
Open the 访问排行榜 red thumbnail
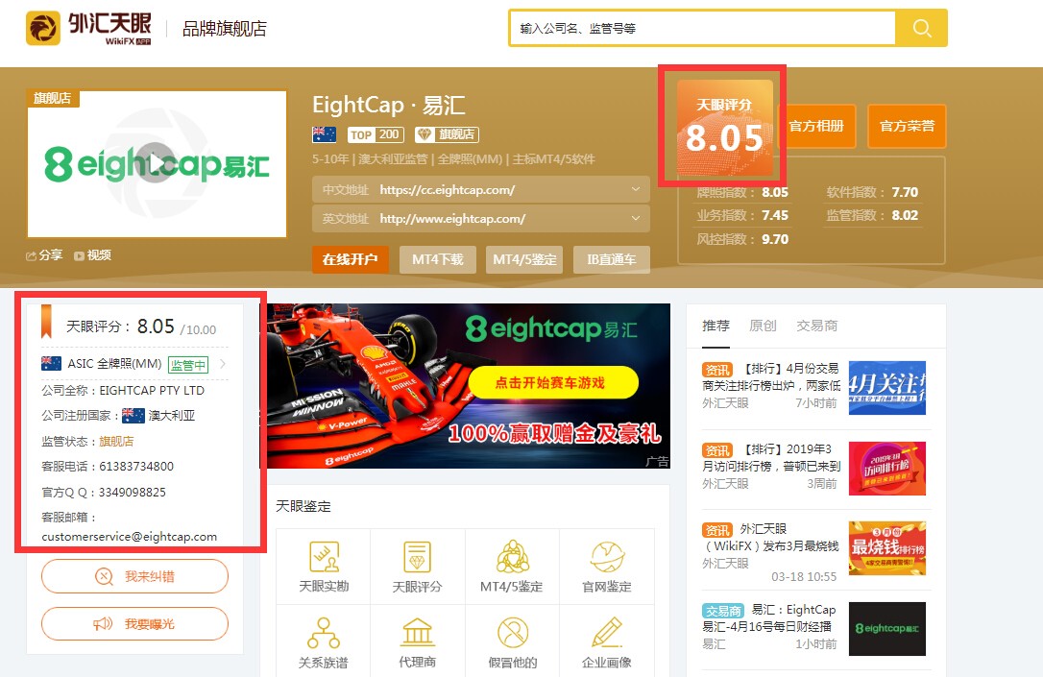[x=887, y=469]
